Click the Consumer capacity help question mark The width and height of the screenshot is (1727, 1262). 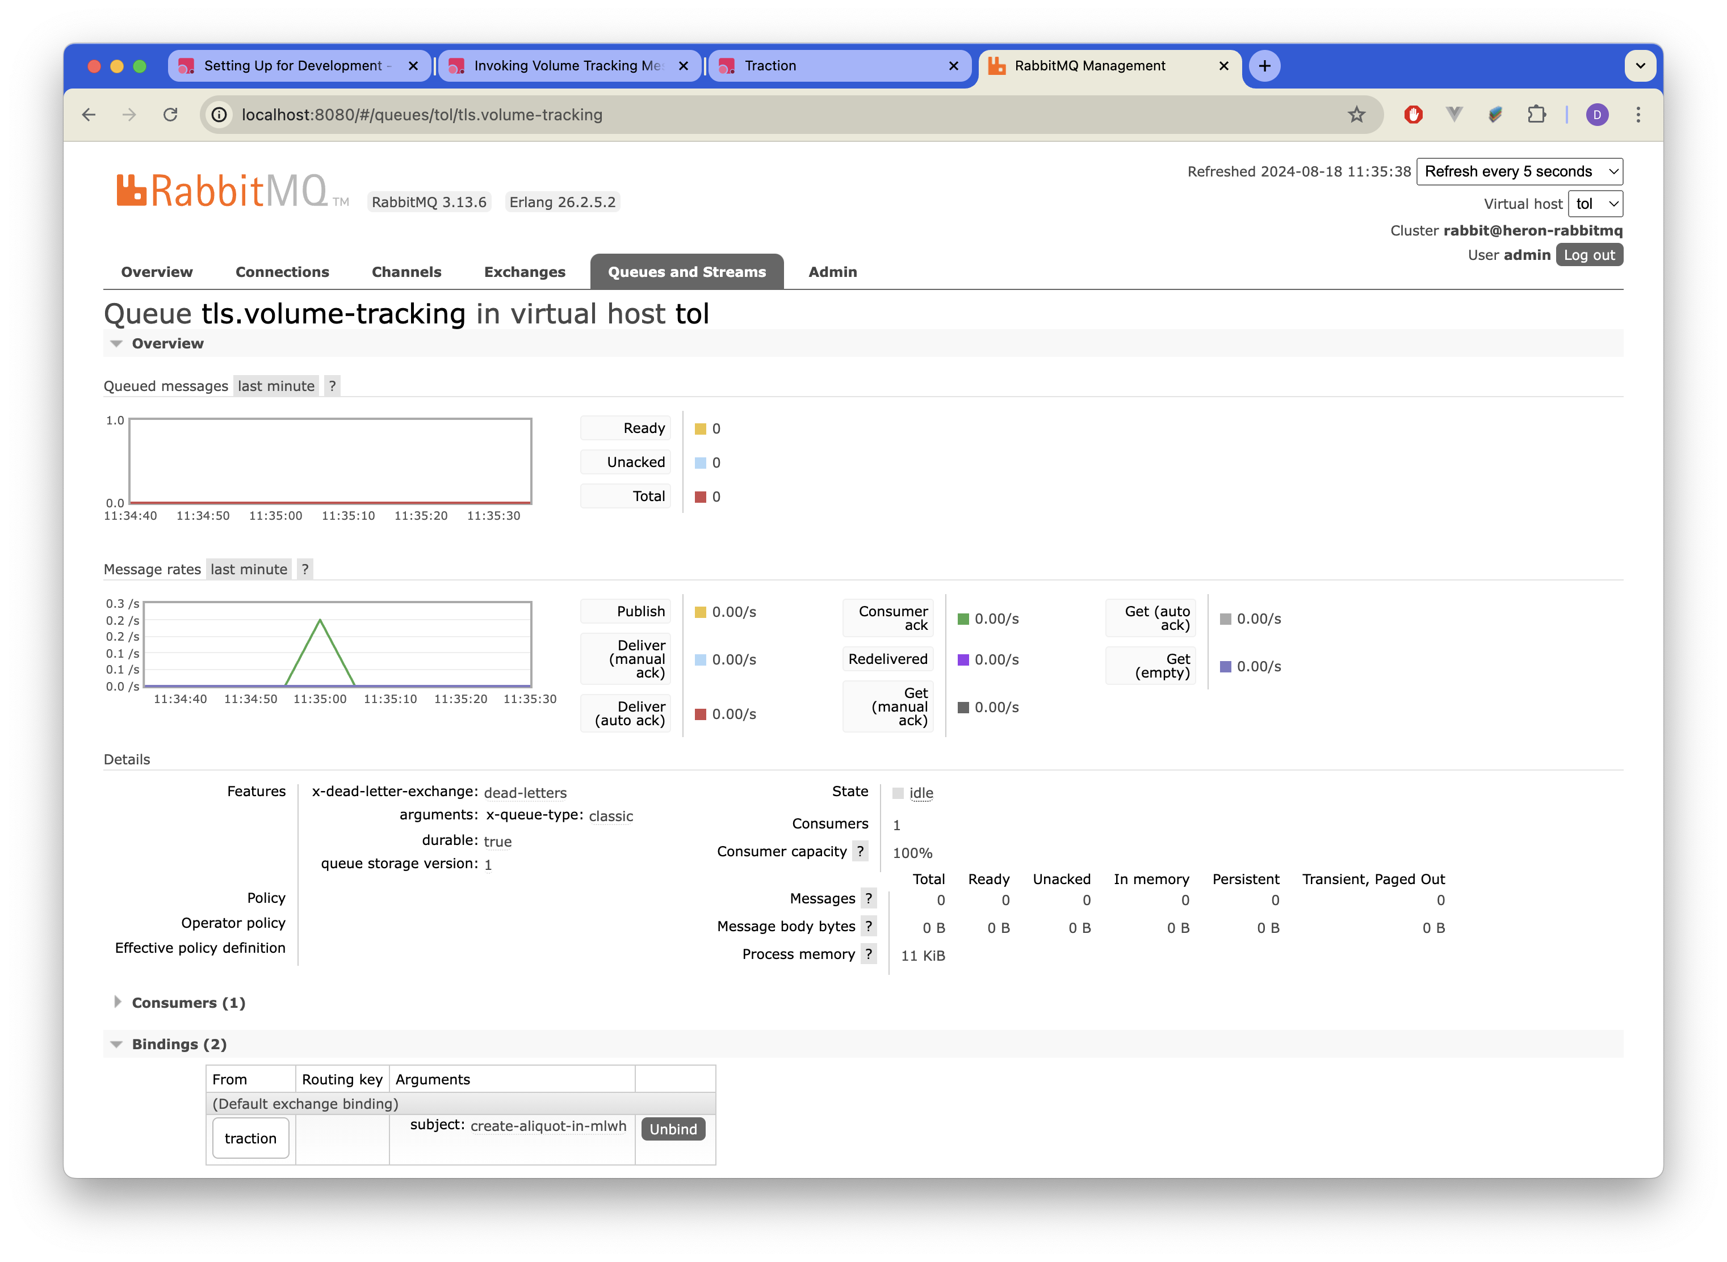(x=860, y=851)
